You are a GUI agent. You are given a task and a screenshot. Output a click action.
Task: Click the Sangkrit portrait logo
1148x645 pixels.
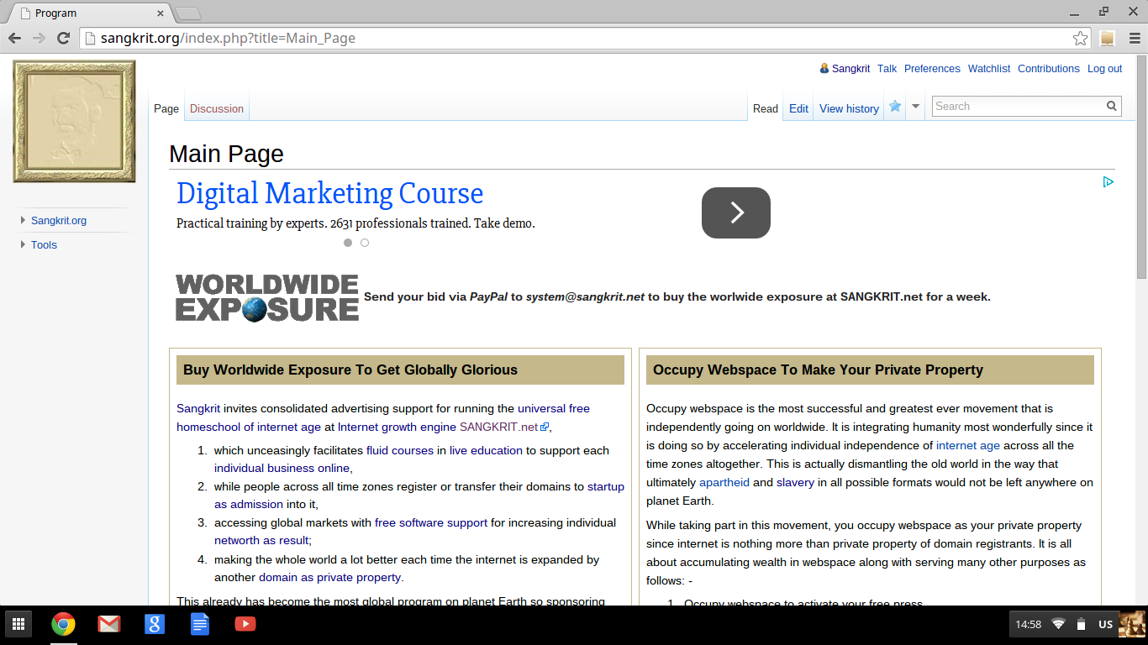(x=74, y=122)
